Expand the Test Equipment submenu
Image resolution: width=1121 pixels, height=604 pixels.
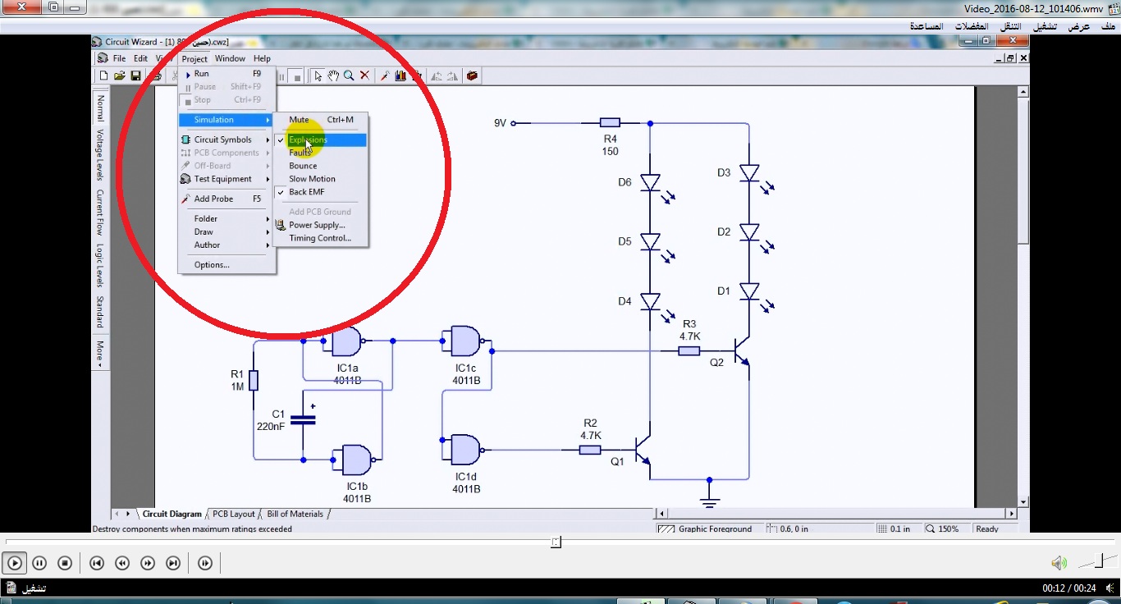(226, 179)
